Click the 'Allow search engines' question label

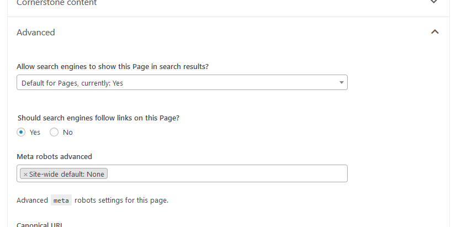pyautogui.click(x=113, y=66)
